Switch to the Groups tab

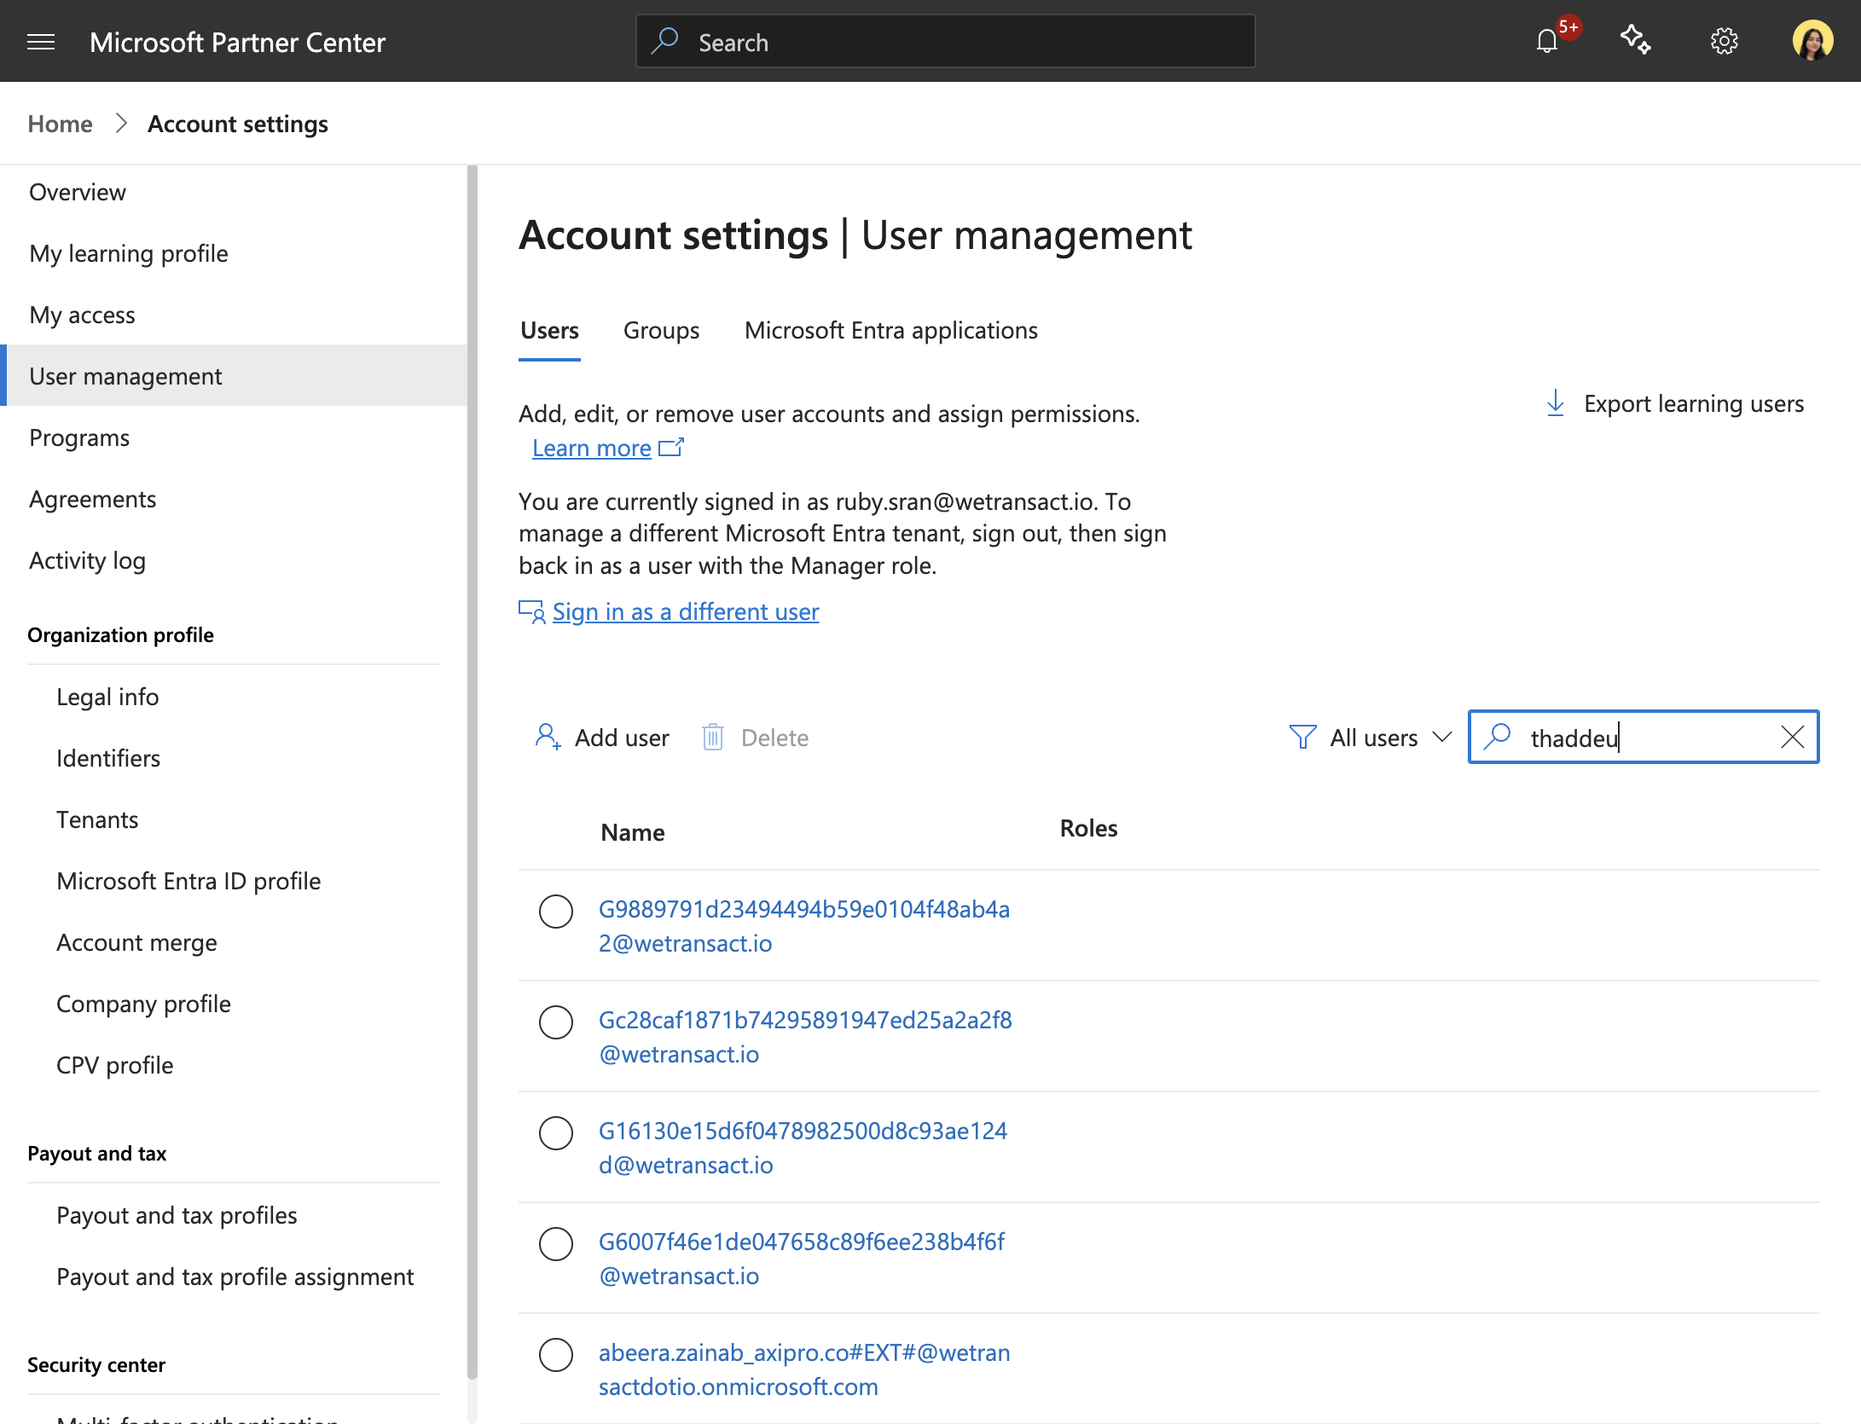pyautogui.click(x=661, y=331)
